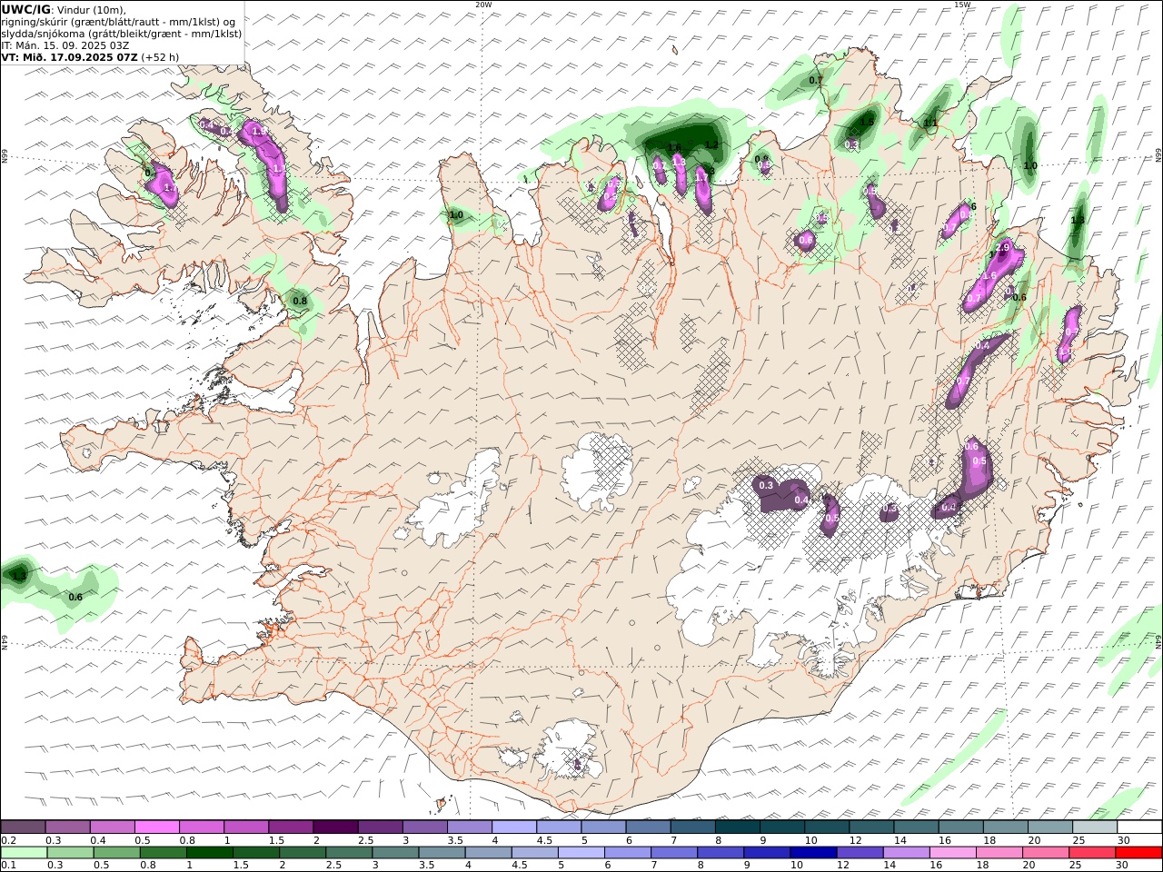Image resolution: width=1163 pixels, height=872 pixels.
Task: Click the '15W' longitude label
Action: click(x=962, y=5)
